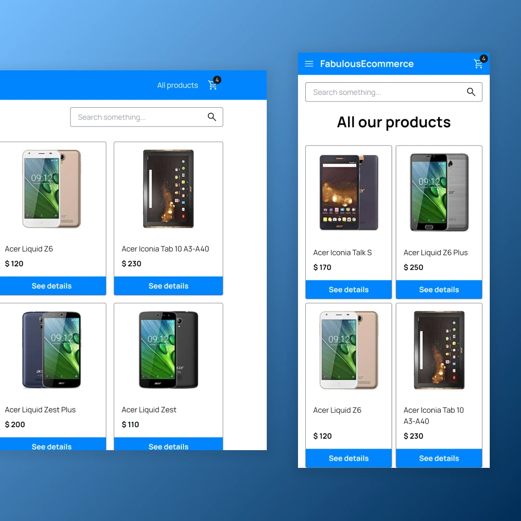Viewport: 521px width, 521px height.
Task: See details for Acer Liquid Zest Plus
Action: [52, 444]
